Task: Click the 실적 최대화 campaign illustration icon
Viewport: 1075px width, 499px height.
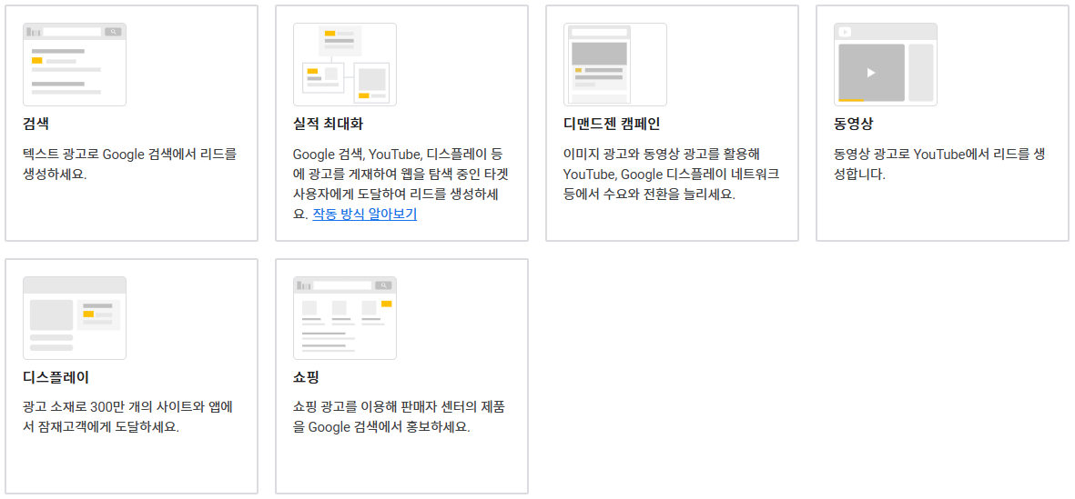Action: pyautogui.click(x=345, y=65)
